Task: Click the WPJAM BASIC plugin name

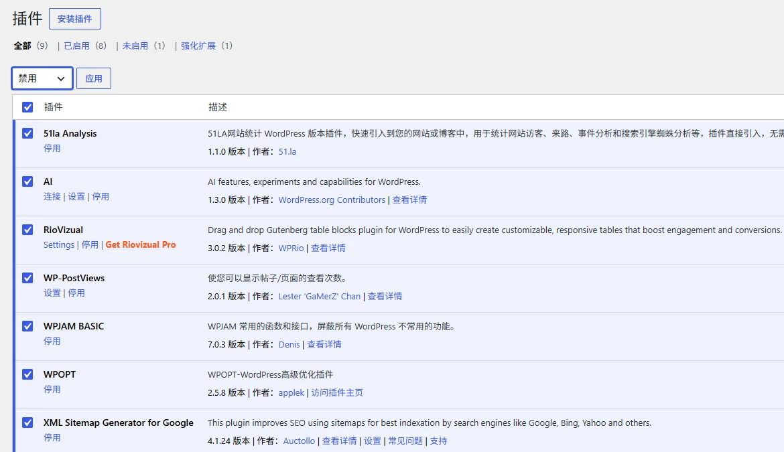Action: point(74,326)
